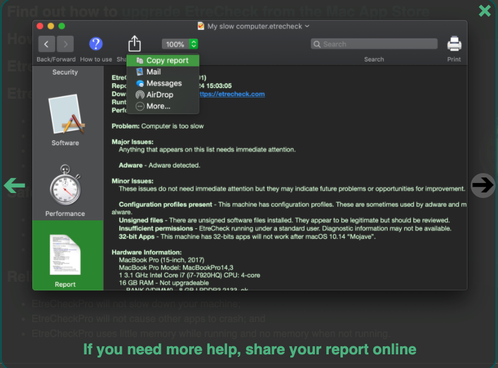Click the Minor Issues heading
The image size is (498, 368).
pyautogui.click(x=133, y=181)
